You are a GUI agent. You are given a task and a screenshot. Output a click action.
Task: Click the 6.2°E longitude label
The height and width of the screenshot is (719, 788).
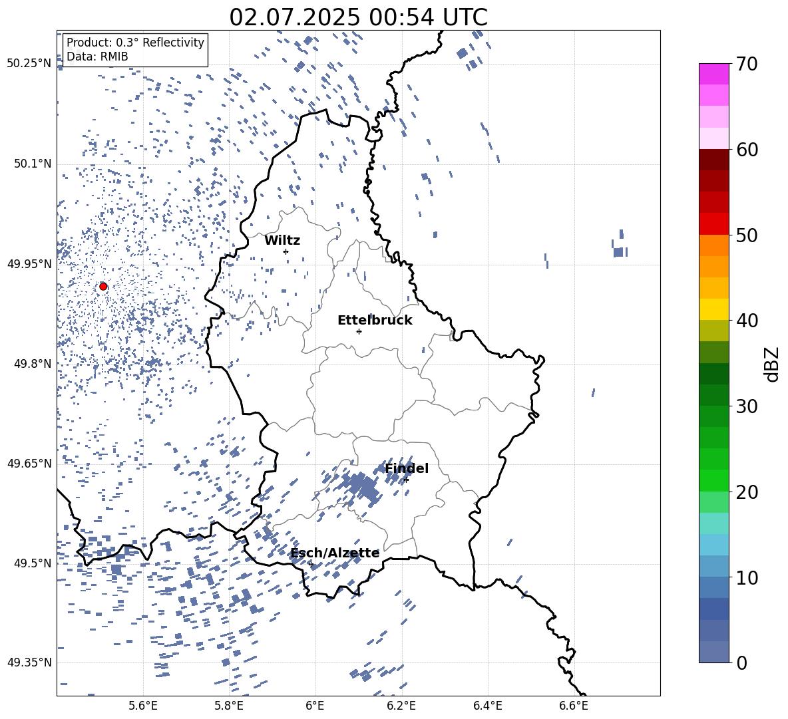[401, 706]
